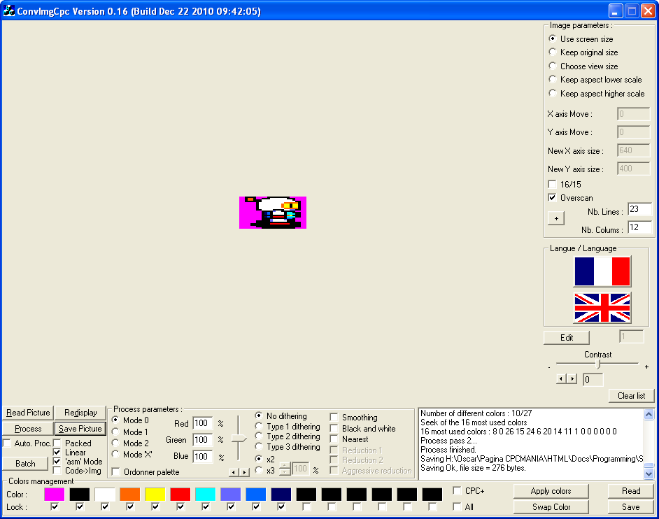Enable the Packed checkbox
The width and height of the screenshot is (659, 519).
pos(57,443)
